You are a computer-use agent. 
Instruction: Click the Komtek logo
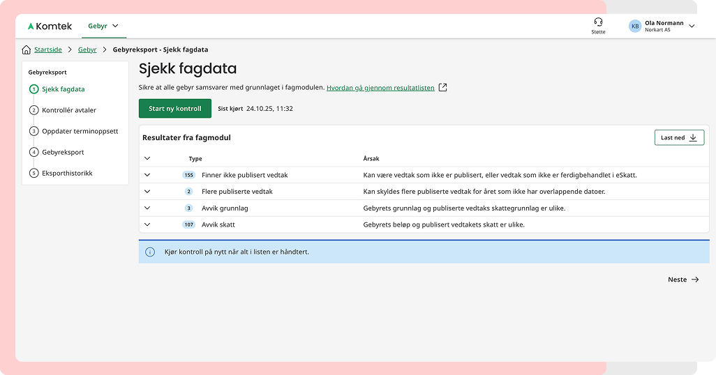click(50, 26)
